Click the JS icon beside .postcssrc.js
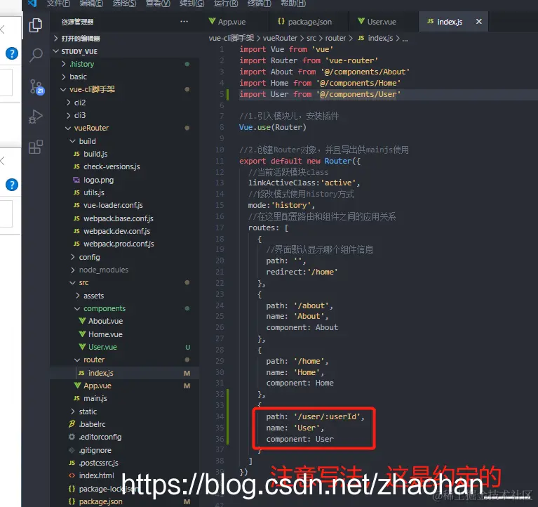Viewport: 538px width, 507px height. [72, 463]
